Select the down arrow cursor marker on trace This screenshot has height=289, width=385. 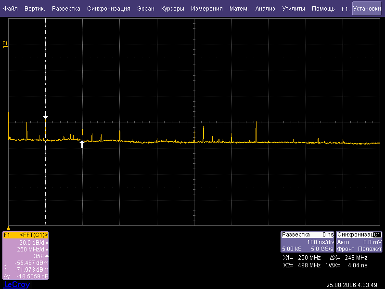pos(45,116)
